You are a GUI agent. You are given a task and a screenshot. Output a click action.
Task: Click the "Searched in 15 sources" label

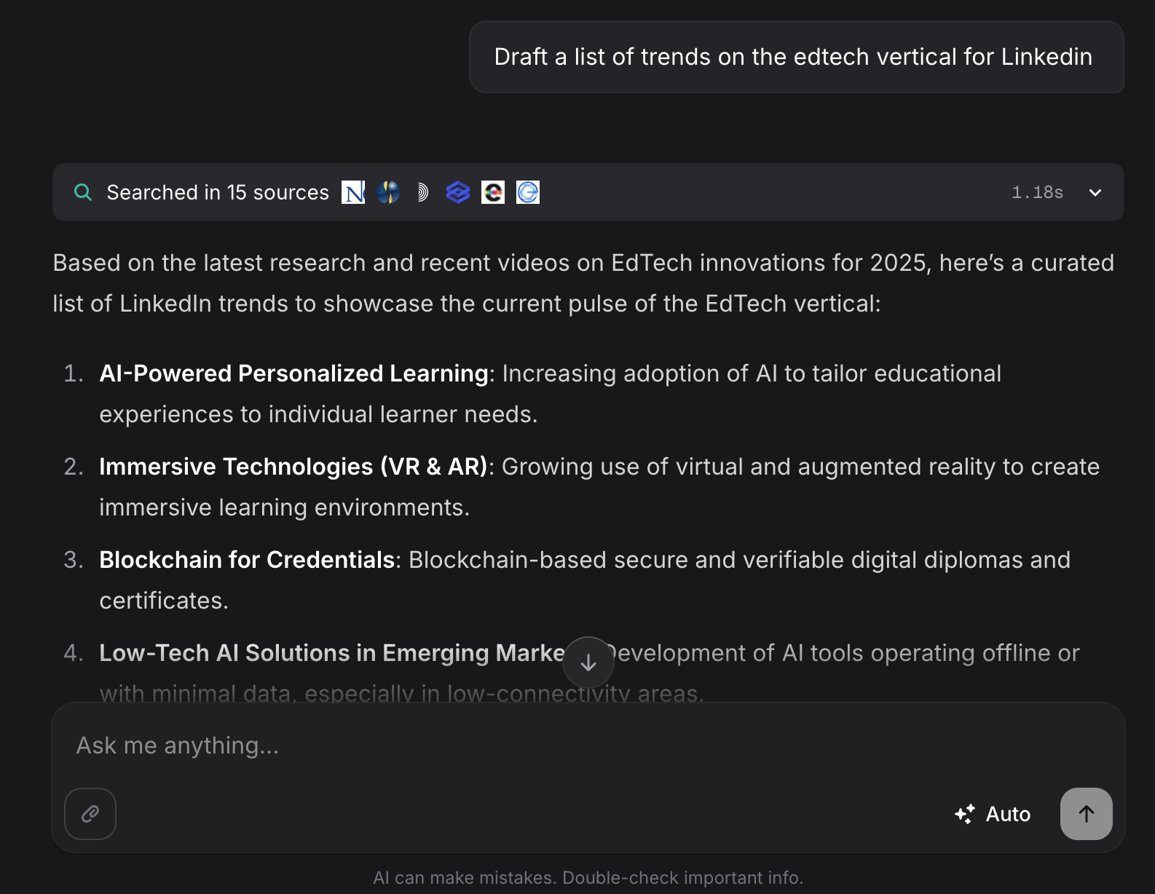click(x=218, y=192)
